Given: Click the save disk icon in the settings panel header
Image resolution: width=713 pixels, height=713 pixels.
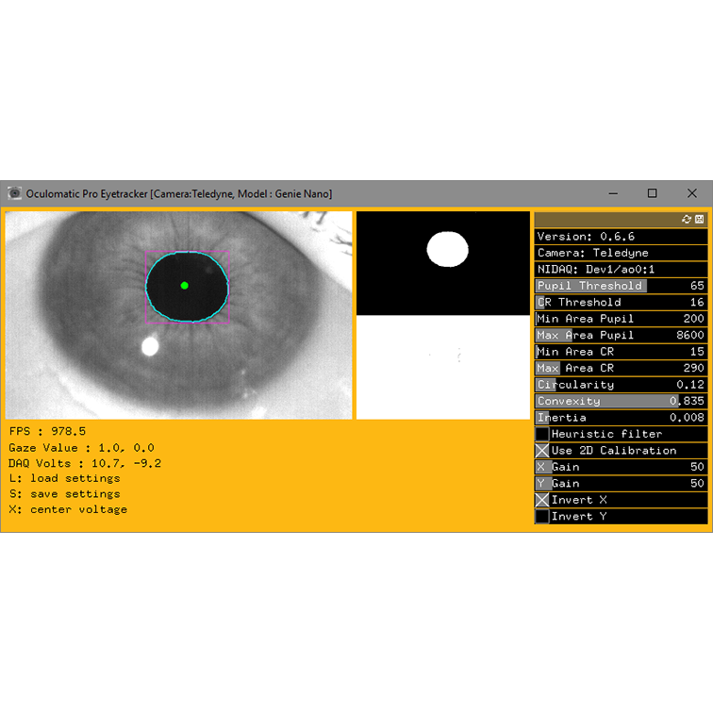Looking at the screenshot, I should click(x=700, y=219).
